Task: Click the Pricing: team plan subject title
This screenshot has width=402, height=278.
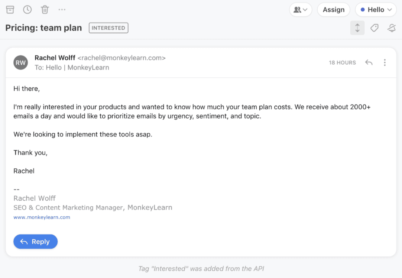Action: pyautogui.click(x=43, y=28)
